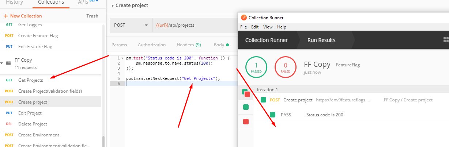Screen dimensions: 449x147
Task: Click the Postman logo in the Collection Runner title bar
Action: click(244, 18)
